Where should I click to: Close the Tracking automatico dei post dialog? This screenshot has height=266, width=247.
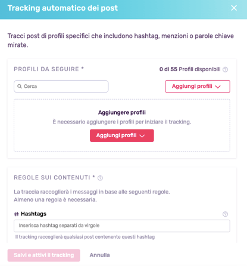[234, 8]
